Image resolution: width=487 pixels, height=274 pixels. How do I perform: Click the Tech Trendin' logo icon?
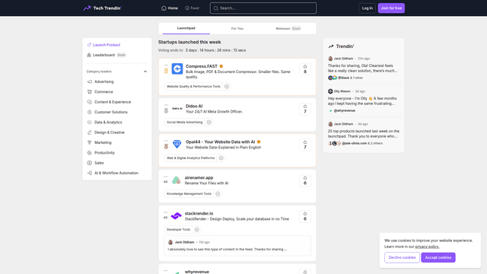tap(87, 8)
